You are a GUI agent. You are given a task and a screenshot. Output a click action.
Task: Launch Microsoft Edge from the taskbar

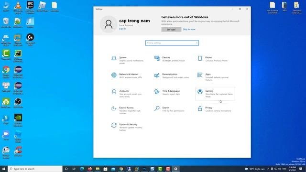(82, 169)
